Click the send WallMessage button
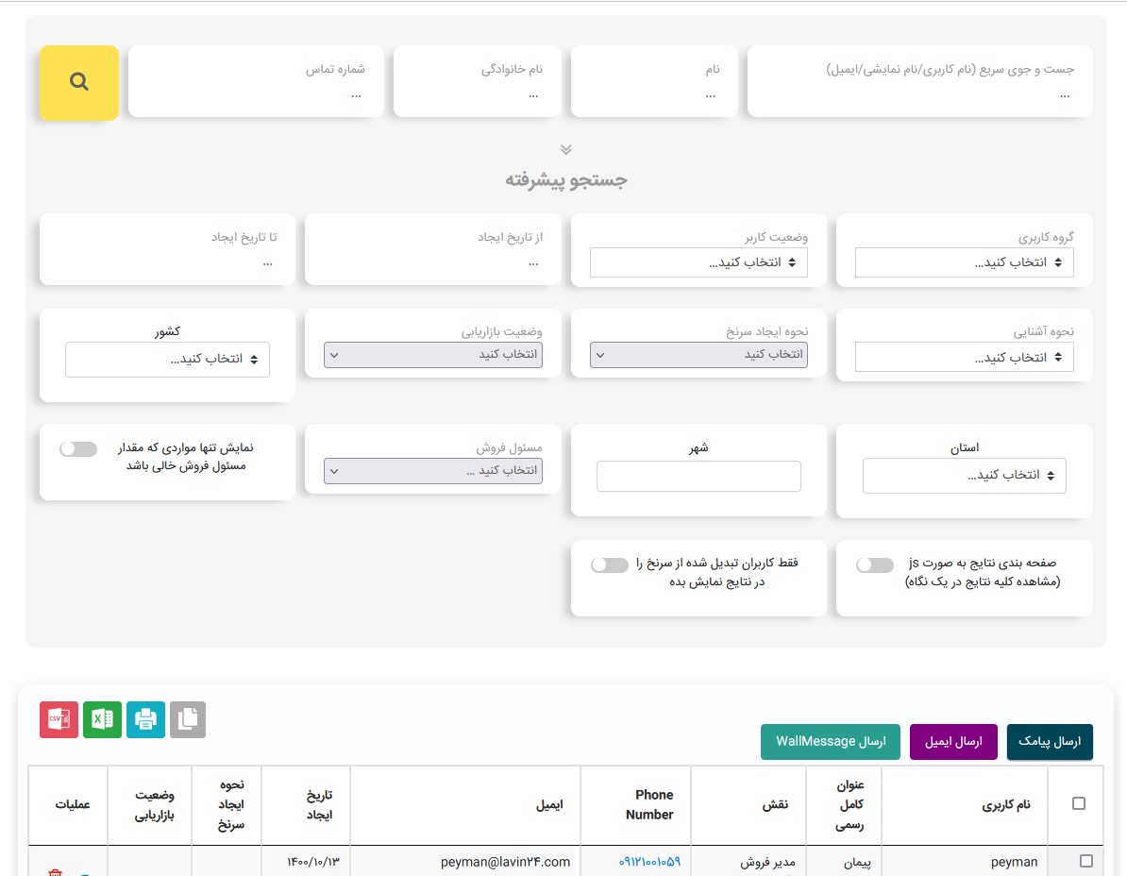The image size is (1127, 876). point(831,742)
